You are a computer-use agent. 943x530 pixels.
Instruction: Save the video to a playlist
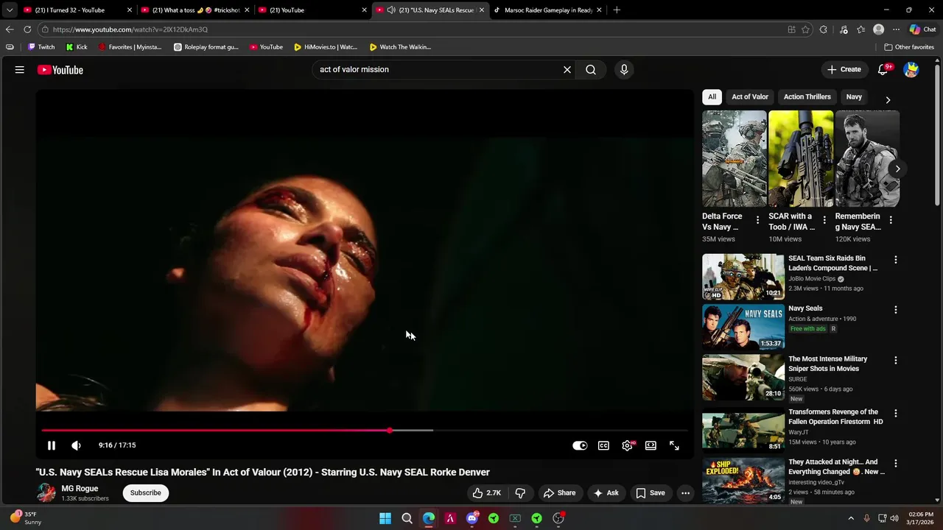click(651, 493)
